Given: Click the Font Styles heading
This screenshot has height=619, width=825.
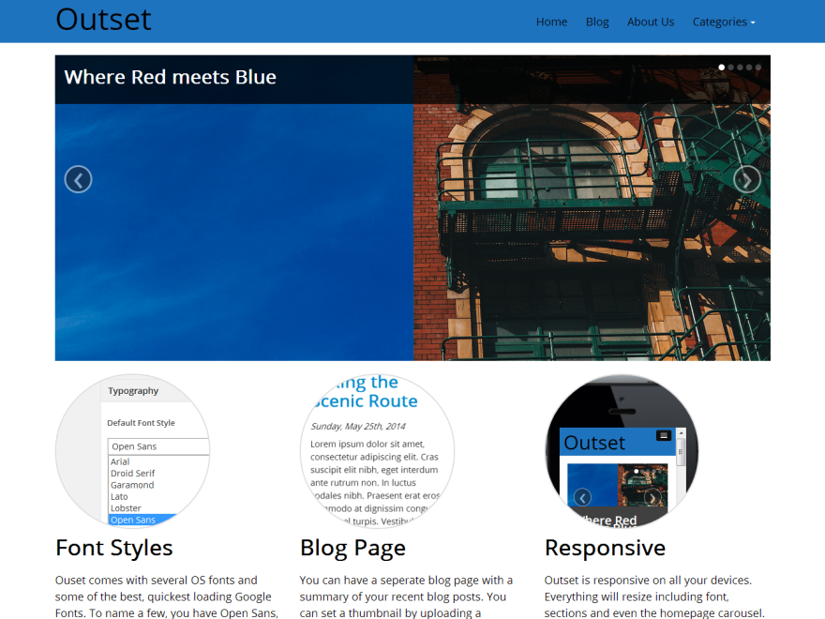Looking at the screenshot, I should [114, 548].
